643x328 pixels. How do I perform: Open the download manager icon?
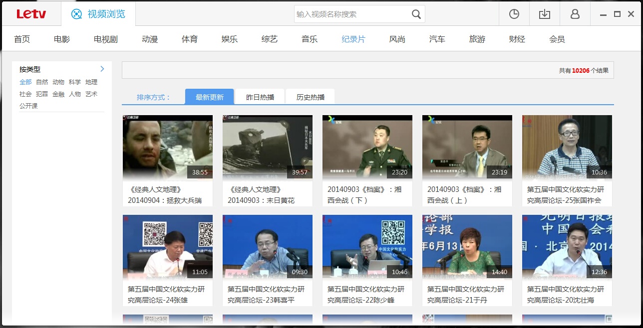pos(544,14)
